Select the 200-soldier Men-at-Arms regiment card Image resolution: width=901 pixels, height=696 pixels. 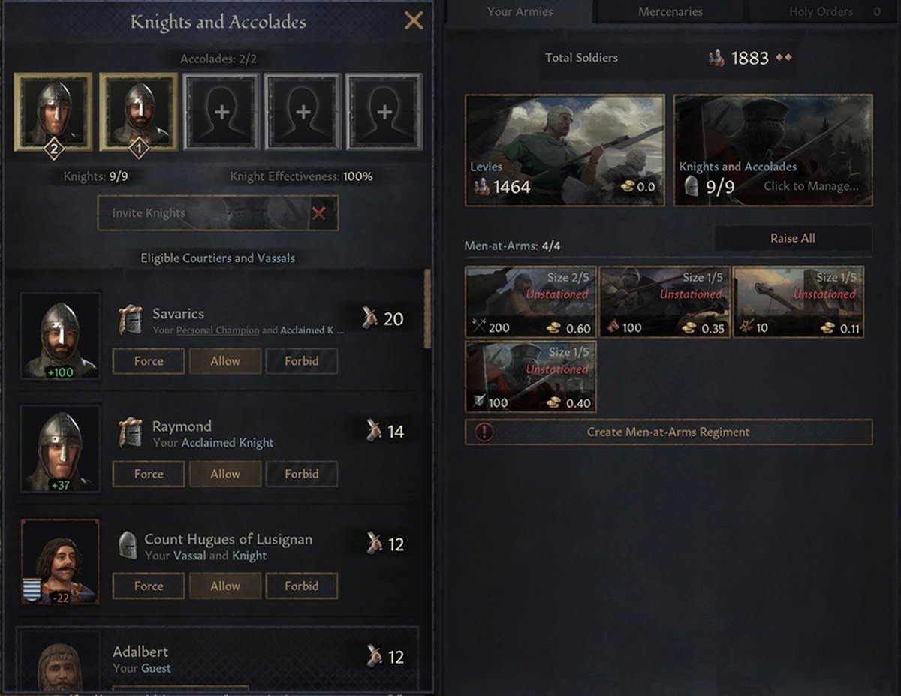pos(531,302)
